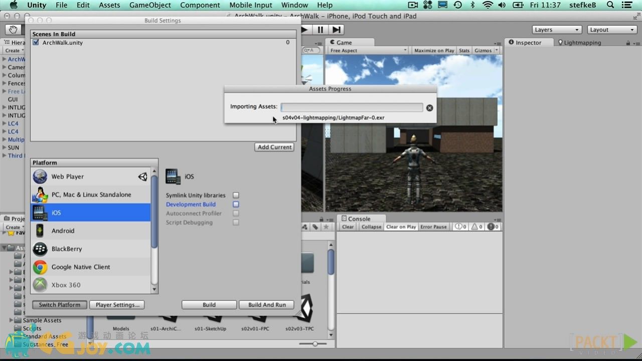Select PC, Mac & Linux Standalone platform
The height and width of the screenshot is (361, 642).
click(91, 195)
